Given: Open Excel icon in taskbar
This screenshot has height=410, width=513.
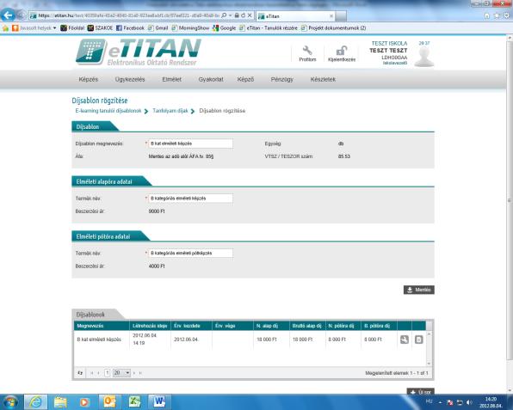Looking at the screenshot, I should [134, 401].
